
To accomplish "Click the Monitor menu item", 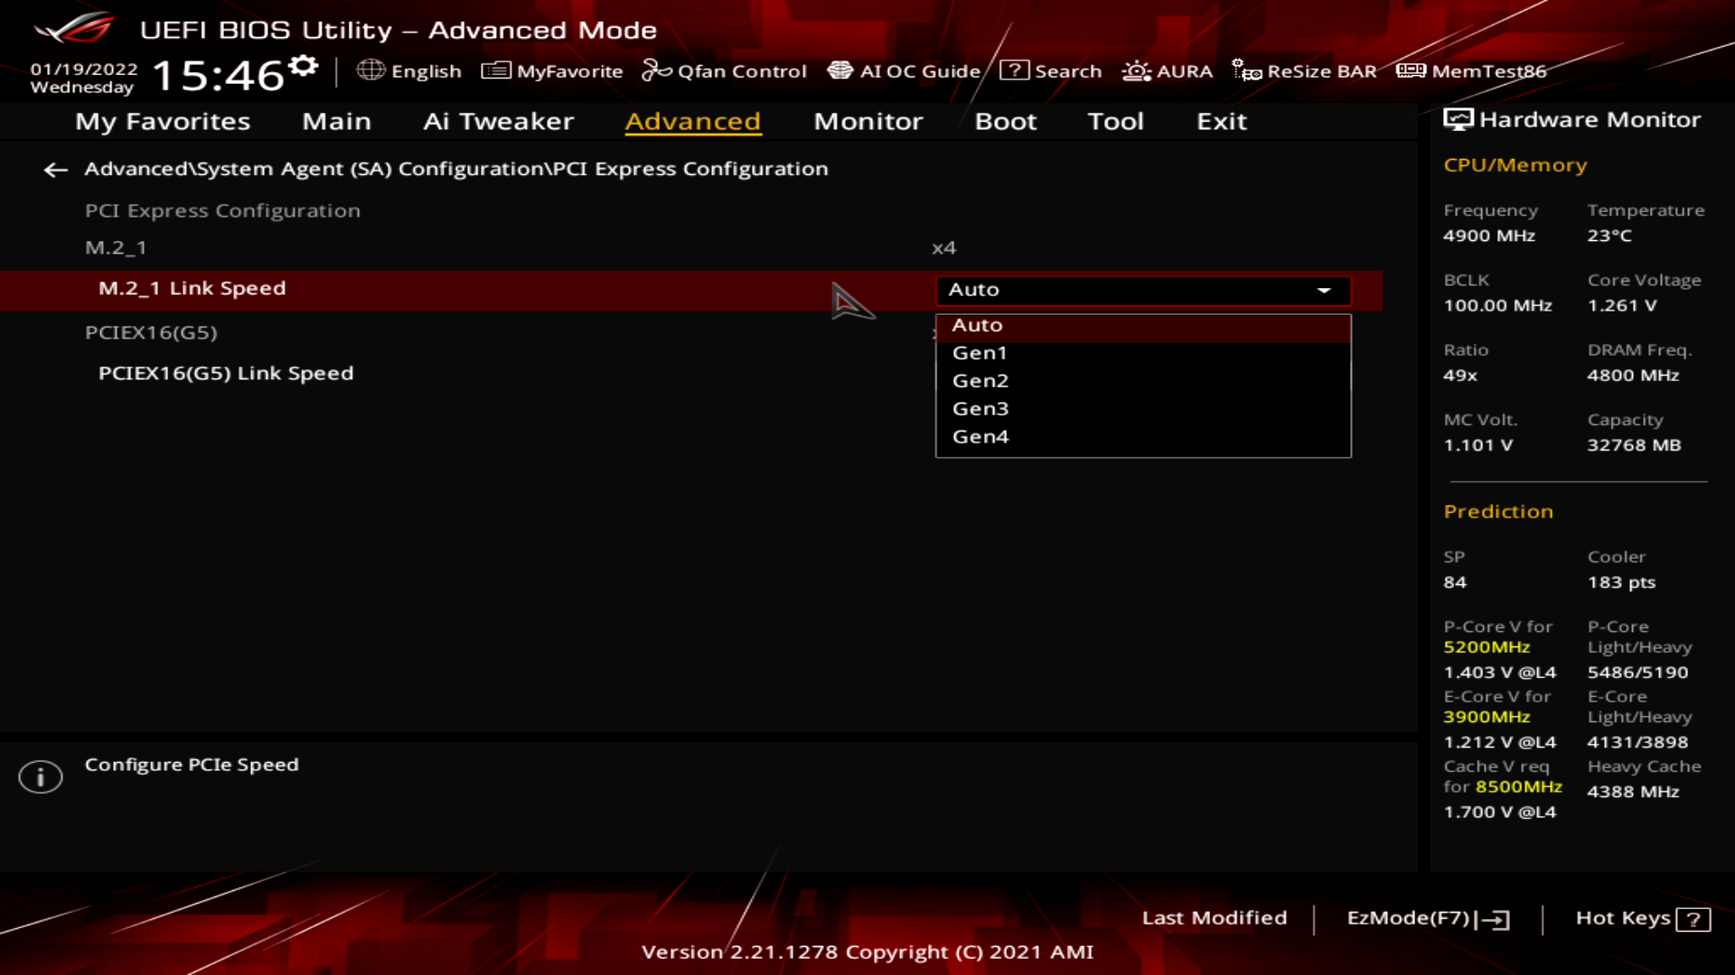I will [x=868, y=120].
